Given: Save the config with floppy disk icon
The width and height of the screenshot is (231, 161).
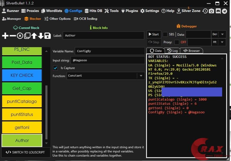Looking at the screenshot, I should pos(47,36).
